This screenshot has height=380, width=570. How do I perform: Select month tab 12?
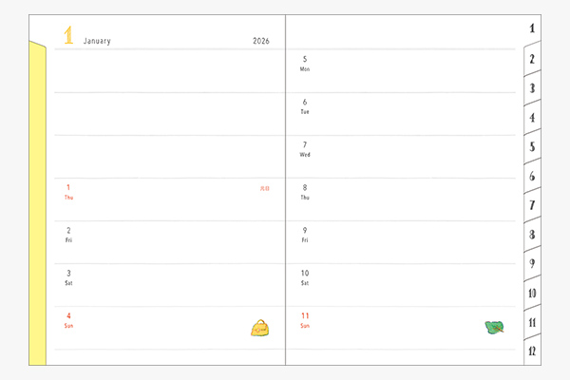(532, 351)
